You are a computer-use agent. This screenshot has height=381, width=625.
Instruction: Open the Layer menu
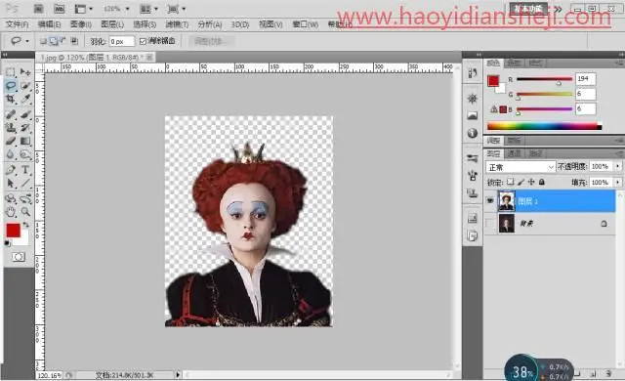coord(112,24)
